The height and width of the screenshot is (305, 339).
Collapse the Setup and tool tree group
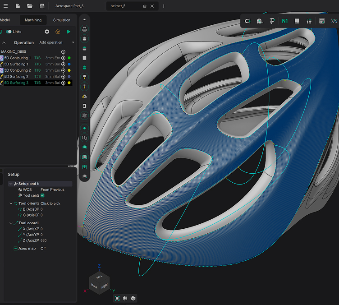click(x=11, y=184)
